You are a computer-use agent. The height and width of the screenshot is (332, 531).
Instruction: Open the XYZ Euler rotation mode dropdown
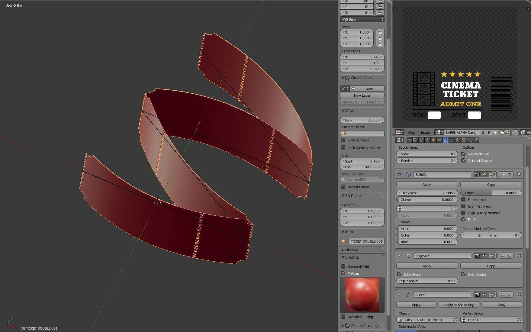pos(362,19)
